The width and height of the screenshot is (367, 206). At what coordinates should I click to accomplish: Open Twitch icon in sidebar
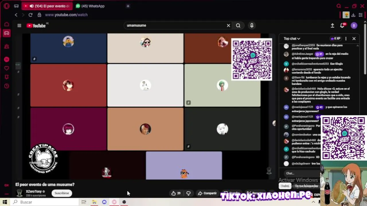click(x=7, y=46)
